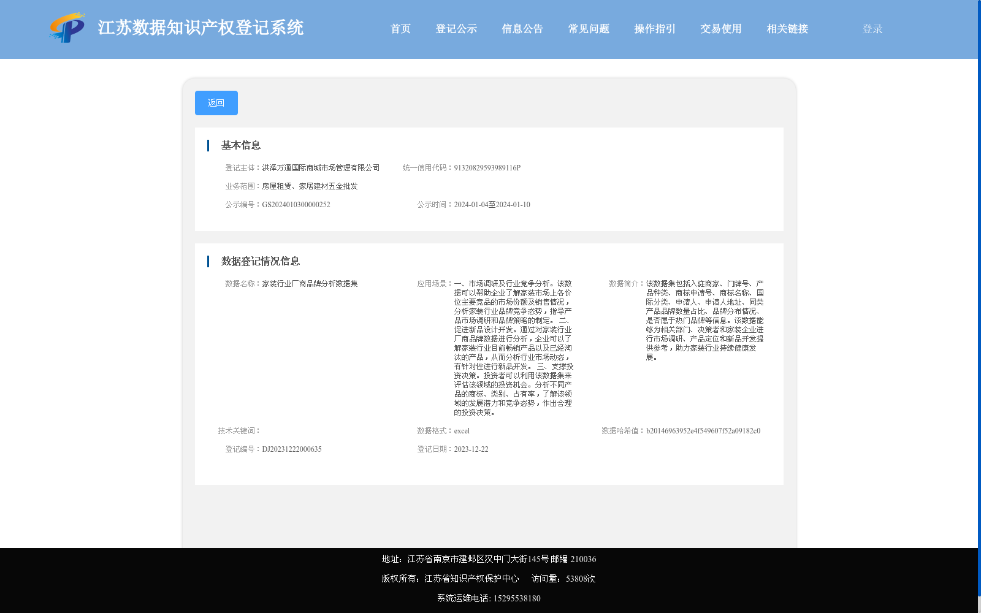
Task: Select the 数据登记情况信息 section heading
Action: [x=261, y=261]
